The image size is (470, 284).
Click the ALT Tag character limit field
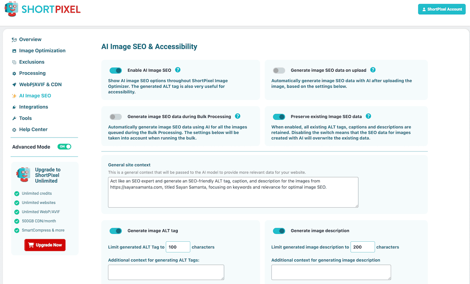point(178,247)
